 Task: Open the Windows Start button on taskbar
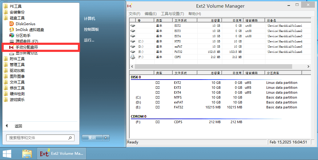(x=7, y=154)
